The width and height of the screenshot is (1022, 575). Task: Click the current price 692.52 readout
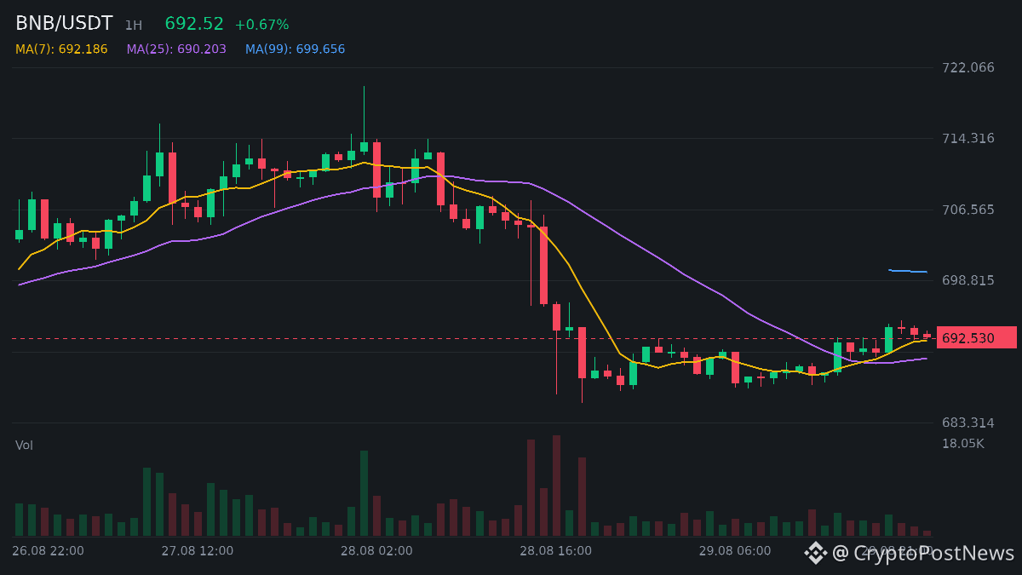[x=194, y=24]
